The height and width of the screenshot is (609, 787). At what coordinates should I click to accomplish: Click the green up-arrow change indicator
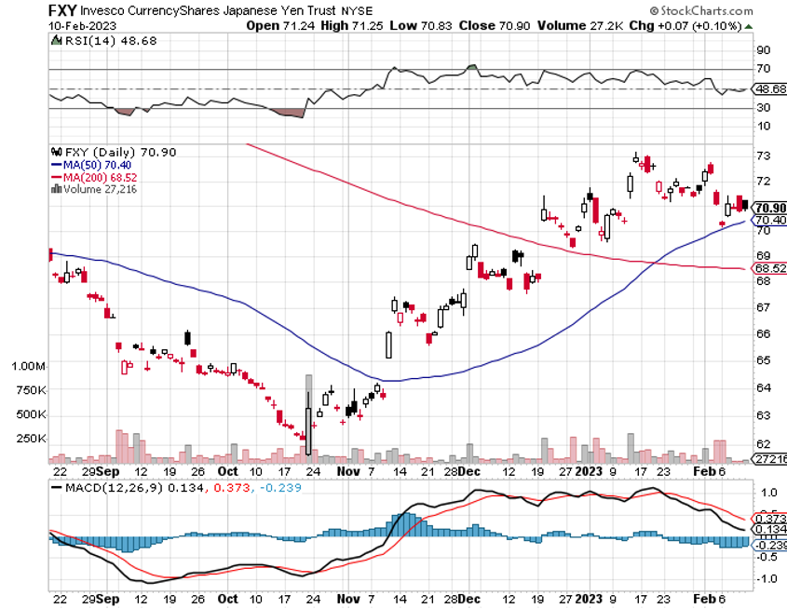pos(749,26)
